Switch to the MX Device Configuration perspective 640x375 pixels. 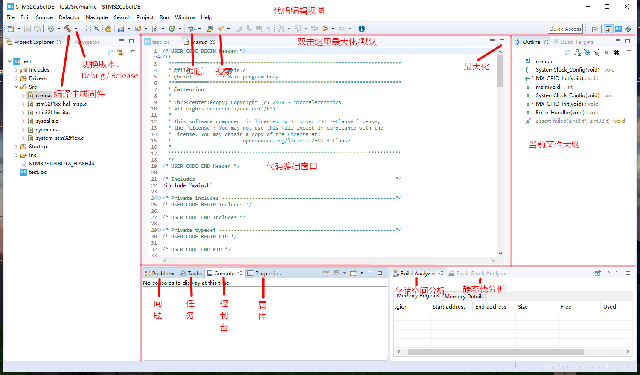(618, 29)
